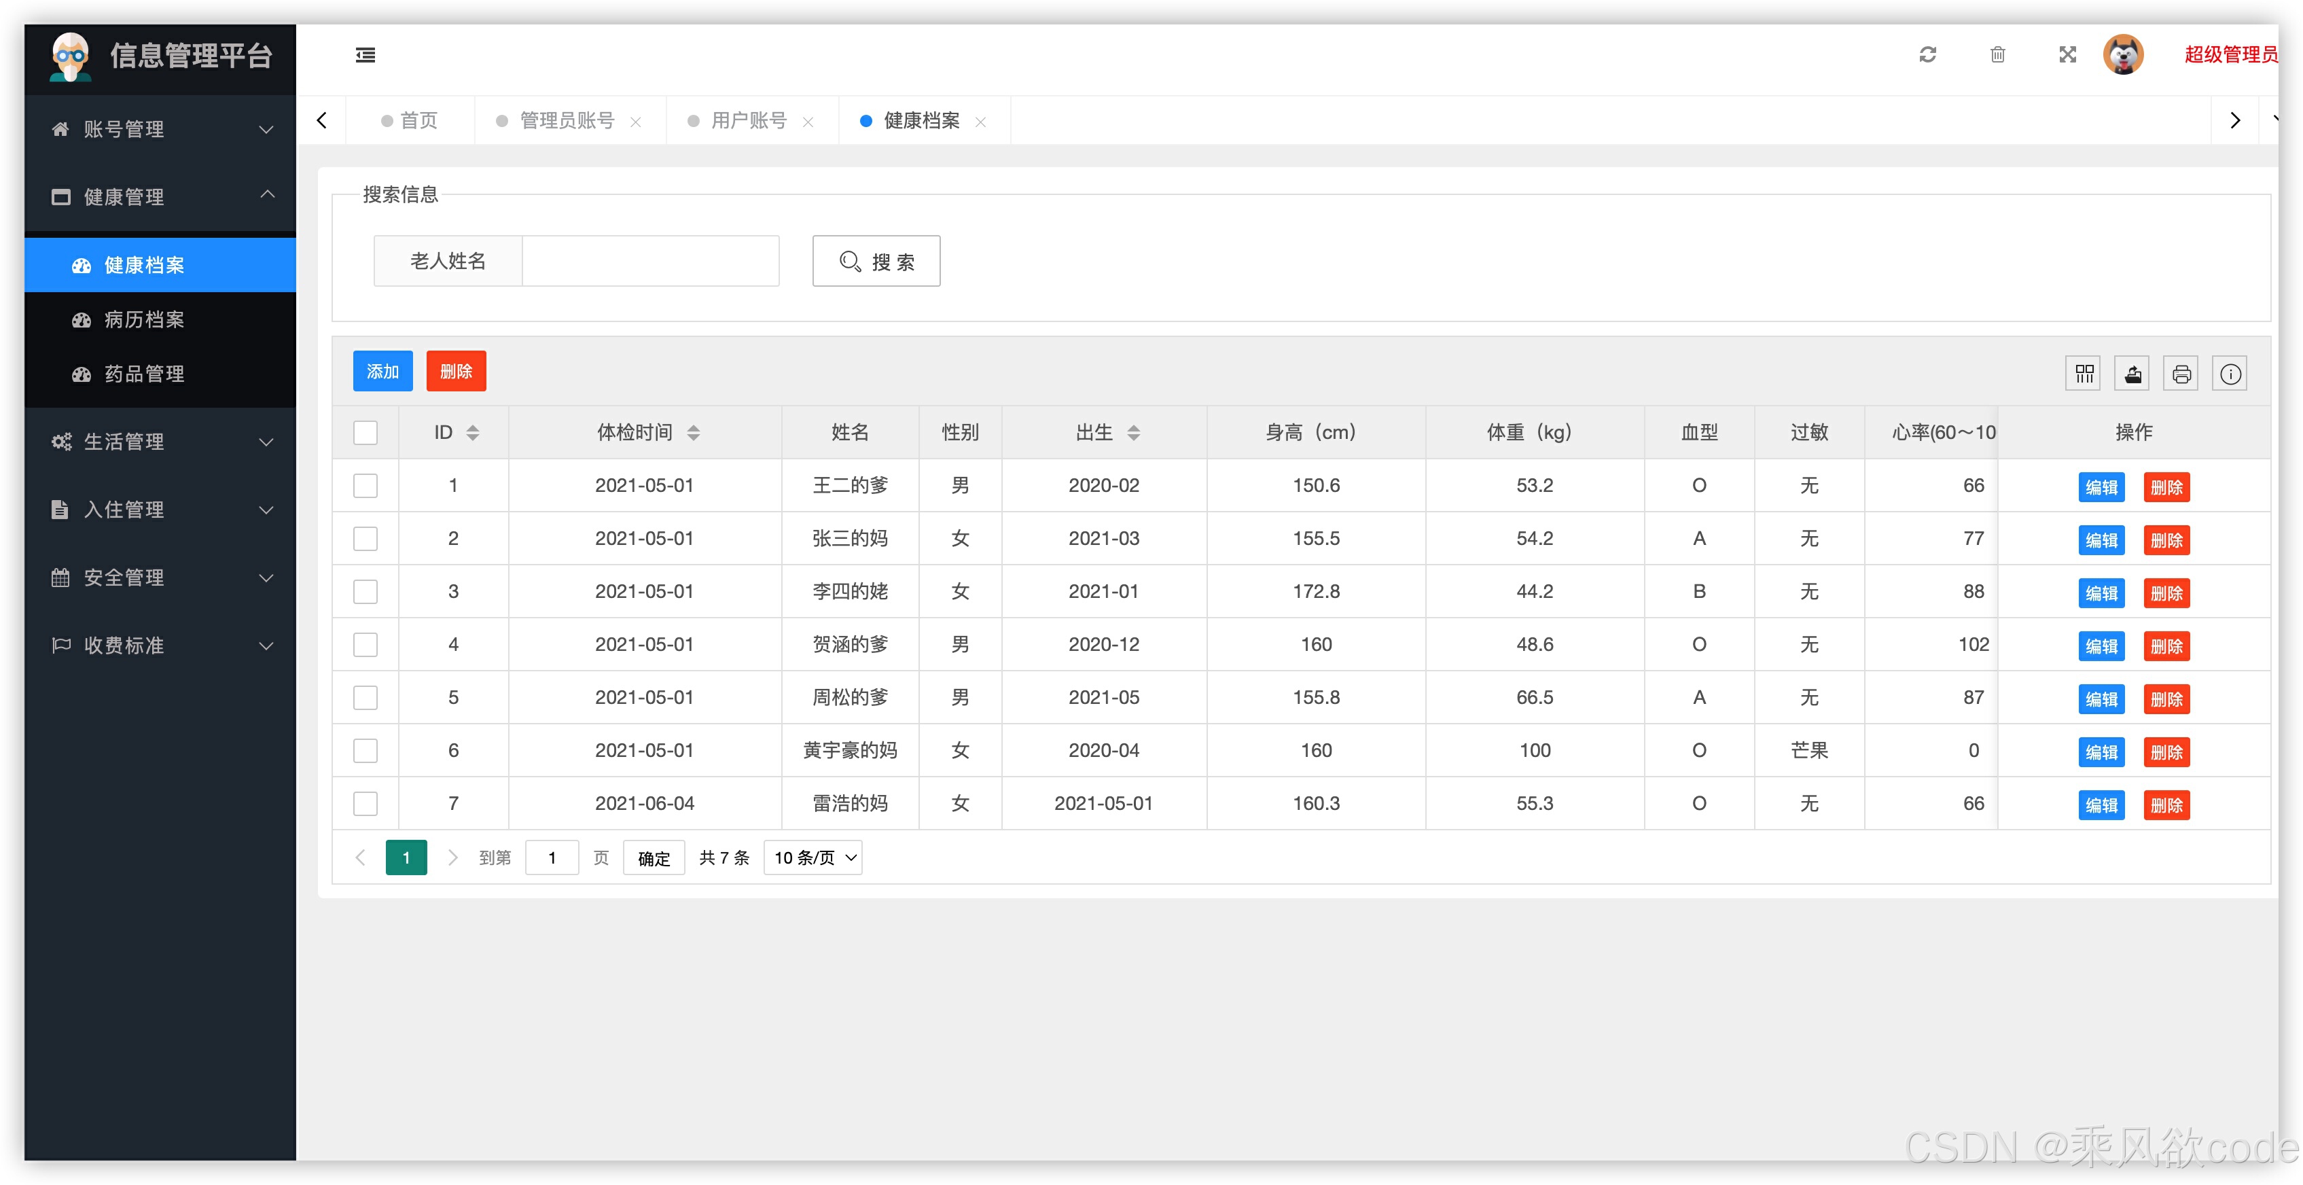Switch to the 管理员账号 tab
Screen dimensions: 2303x1185
[567, 121]
